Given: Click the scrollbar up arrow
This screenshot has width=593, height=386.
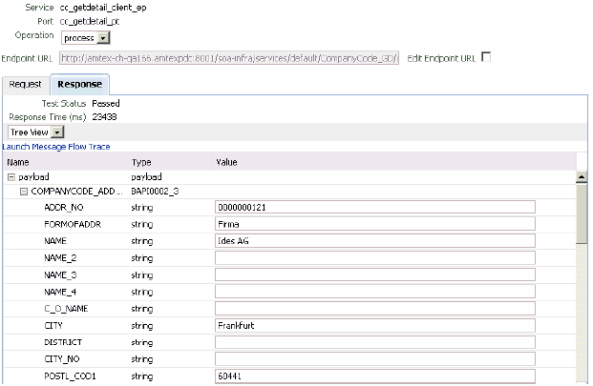Looking at the screenshot, I should coord(582,176).
